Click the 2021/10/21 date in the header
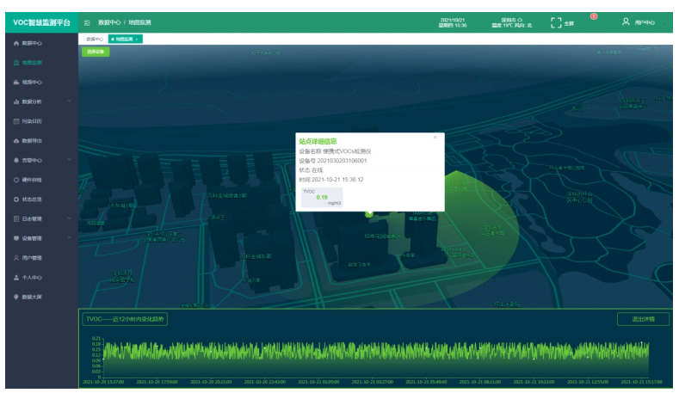The height and width of the screenshot is (399, 679). (453, 20)
